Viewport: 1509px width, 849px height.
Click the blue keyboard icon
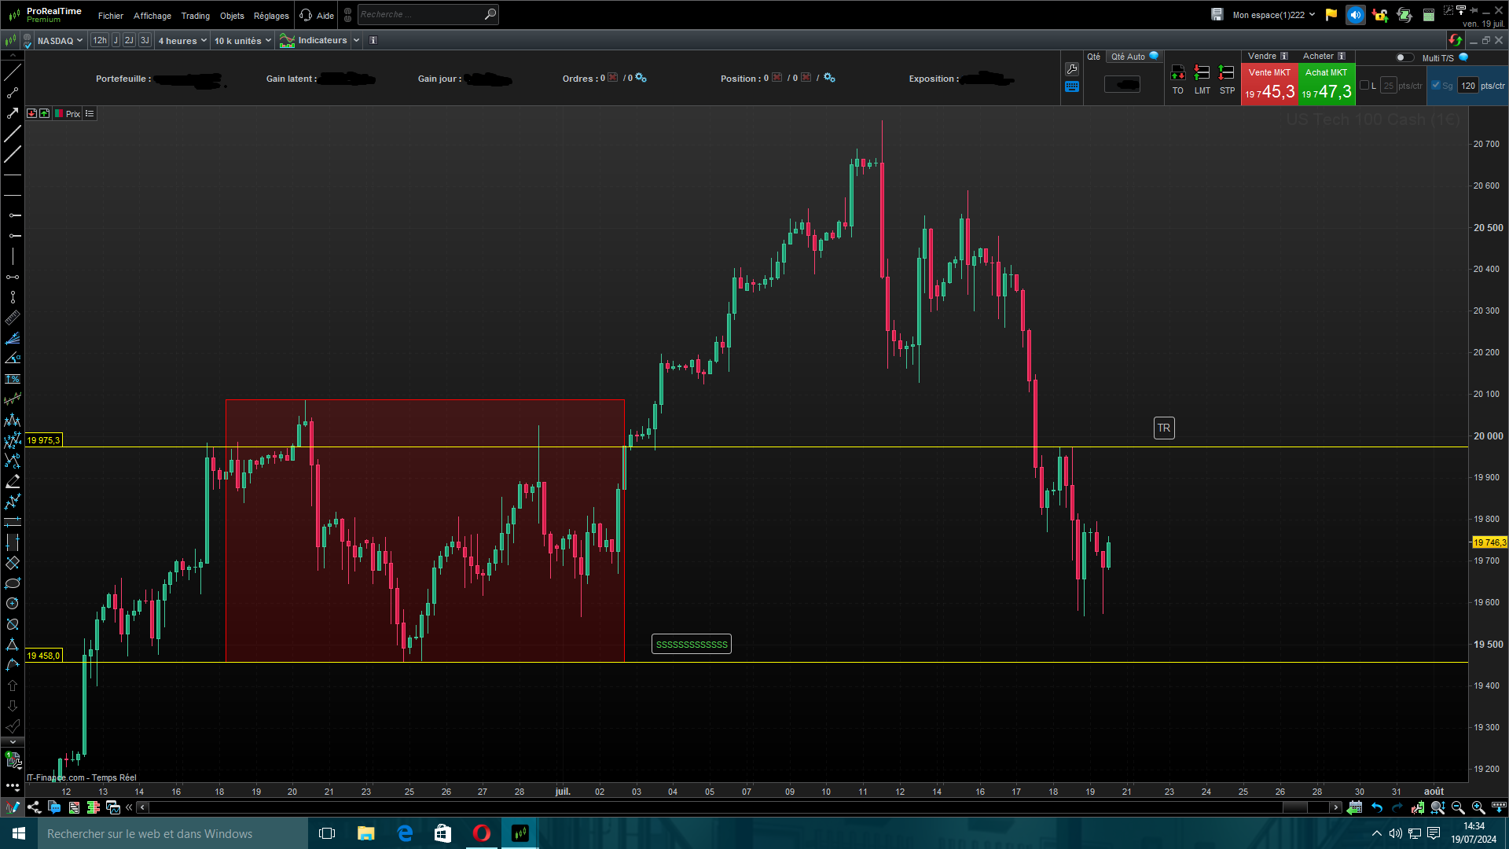(x=1072, y=87)
